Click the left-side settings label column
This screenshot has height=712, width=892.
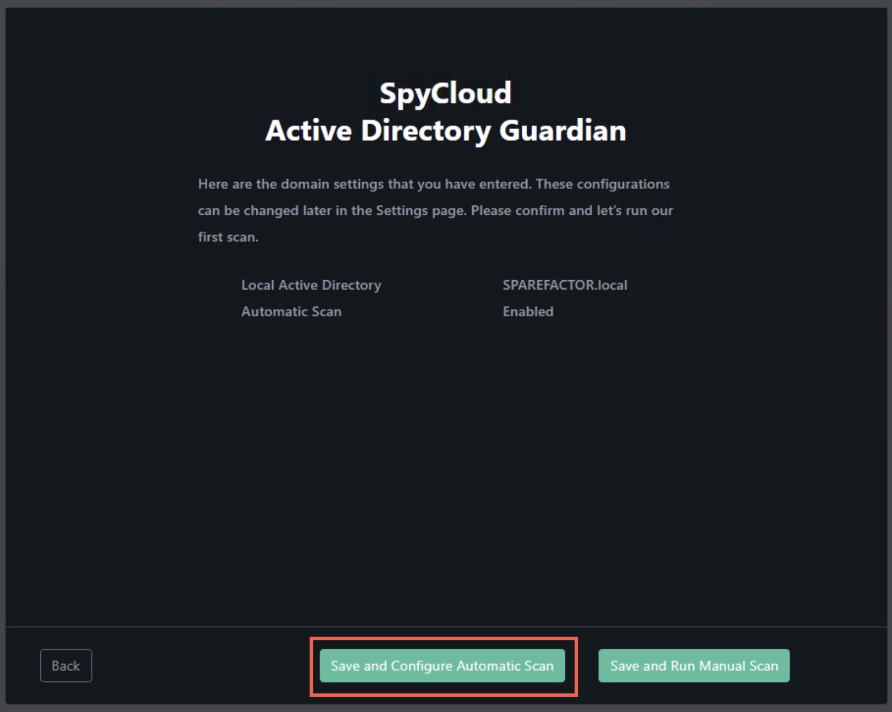(x=311, y=298)
